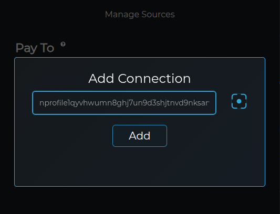The image size is (280, 214).
Task: Click the end of the pasted nprofile string
Action: pos(209,103)
